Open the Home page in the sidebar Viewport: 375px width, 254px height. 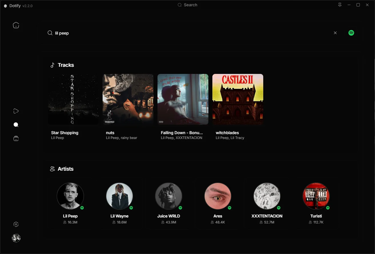[16, 25]
